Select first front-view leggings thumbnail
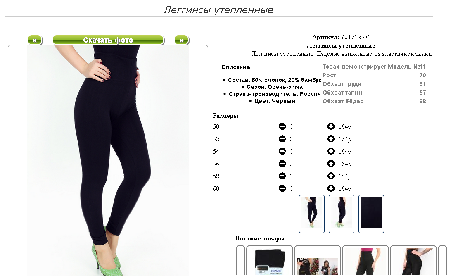458x276 pixels. click(x=312, y=214)
